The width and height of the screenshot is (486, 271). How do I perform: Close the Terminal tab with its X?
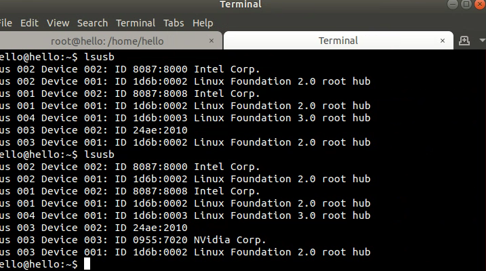click(443, 41)
